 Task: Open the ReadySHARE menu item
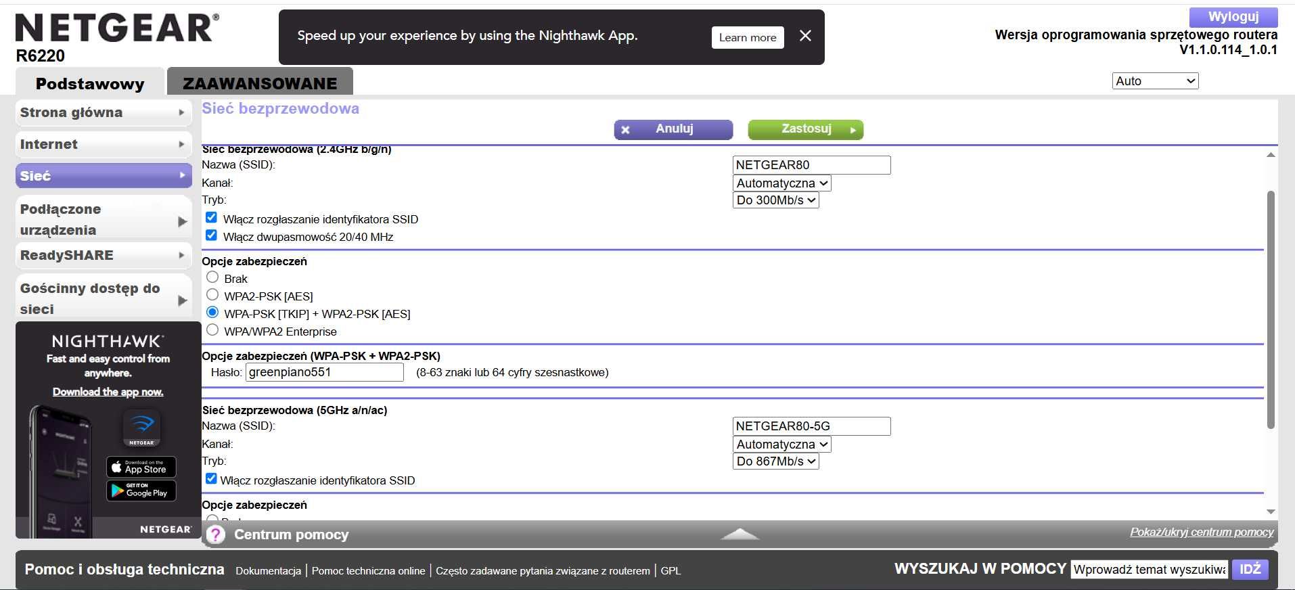pyautogui.click(x=104, y=255)
